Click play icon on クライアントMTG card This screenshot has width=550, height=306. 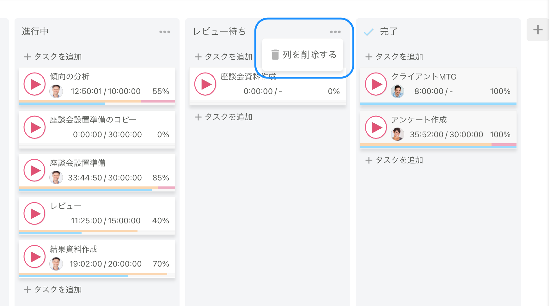(x=375, y=84)
